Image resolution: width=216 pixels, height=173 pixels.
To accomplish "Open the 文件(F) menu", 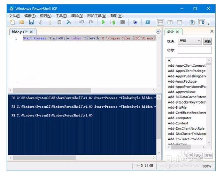I will pyautogui.click(x=15, y=16).
